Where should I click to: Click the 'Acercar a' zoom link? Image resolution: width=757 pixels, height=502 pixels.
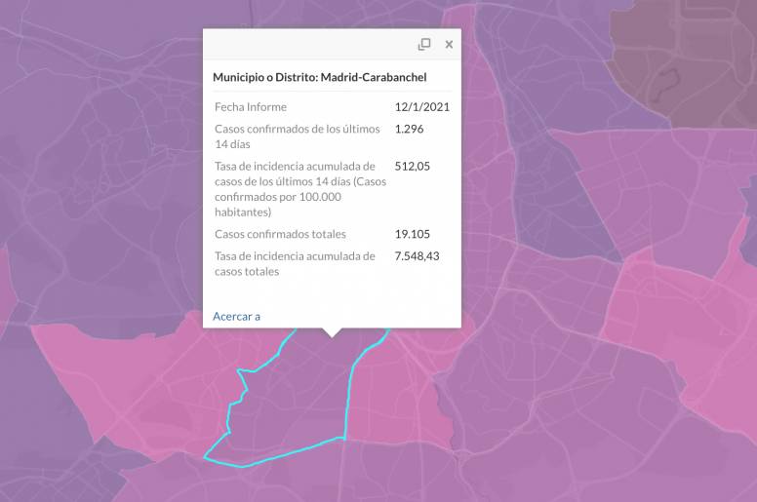coord(236,316)
